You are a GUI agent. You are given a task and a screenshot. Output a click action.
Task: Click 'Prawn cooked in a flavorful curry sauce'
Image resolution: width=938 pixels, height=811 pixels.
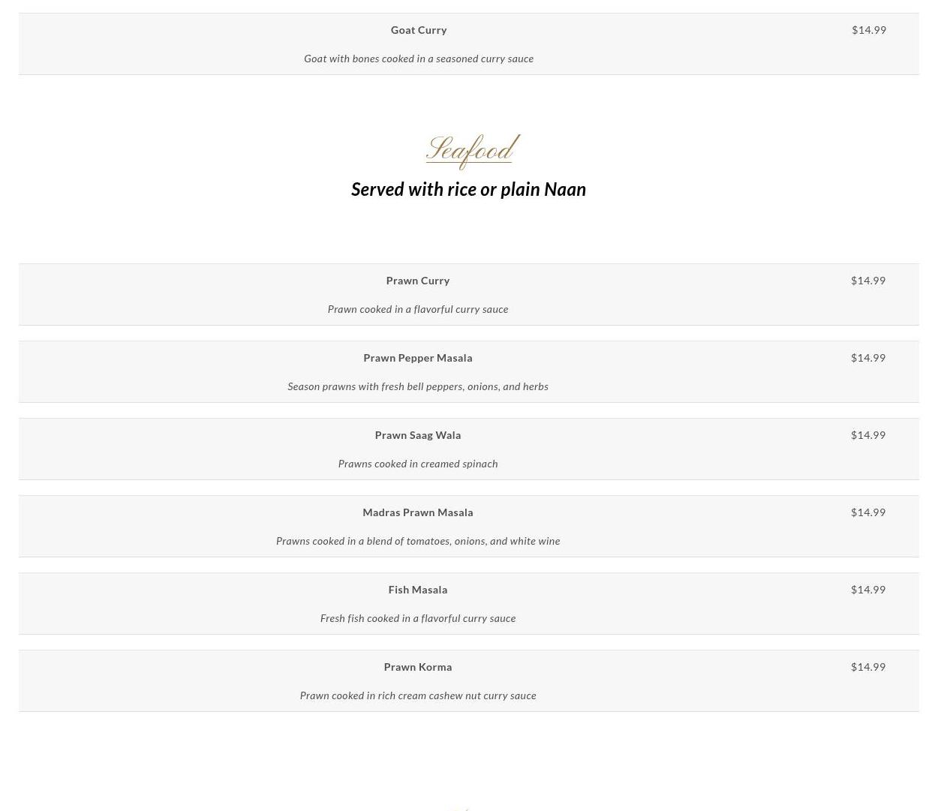(x=418, y=309)
